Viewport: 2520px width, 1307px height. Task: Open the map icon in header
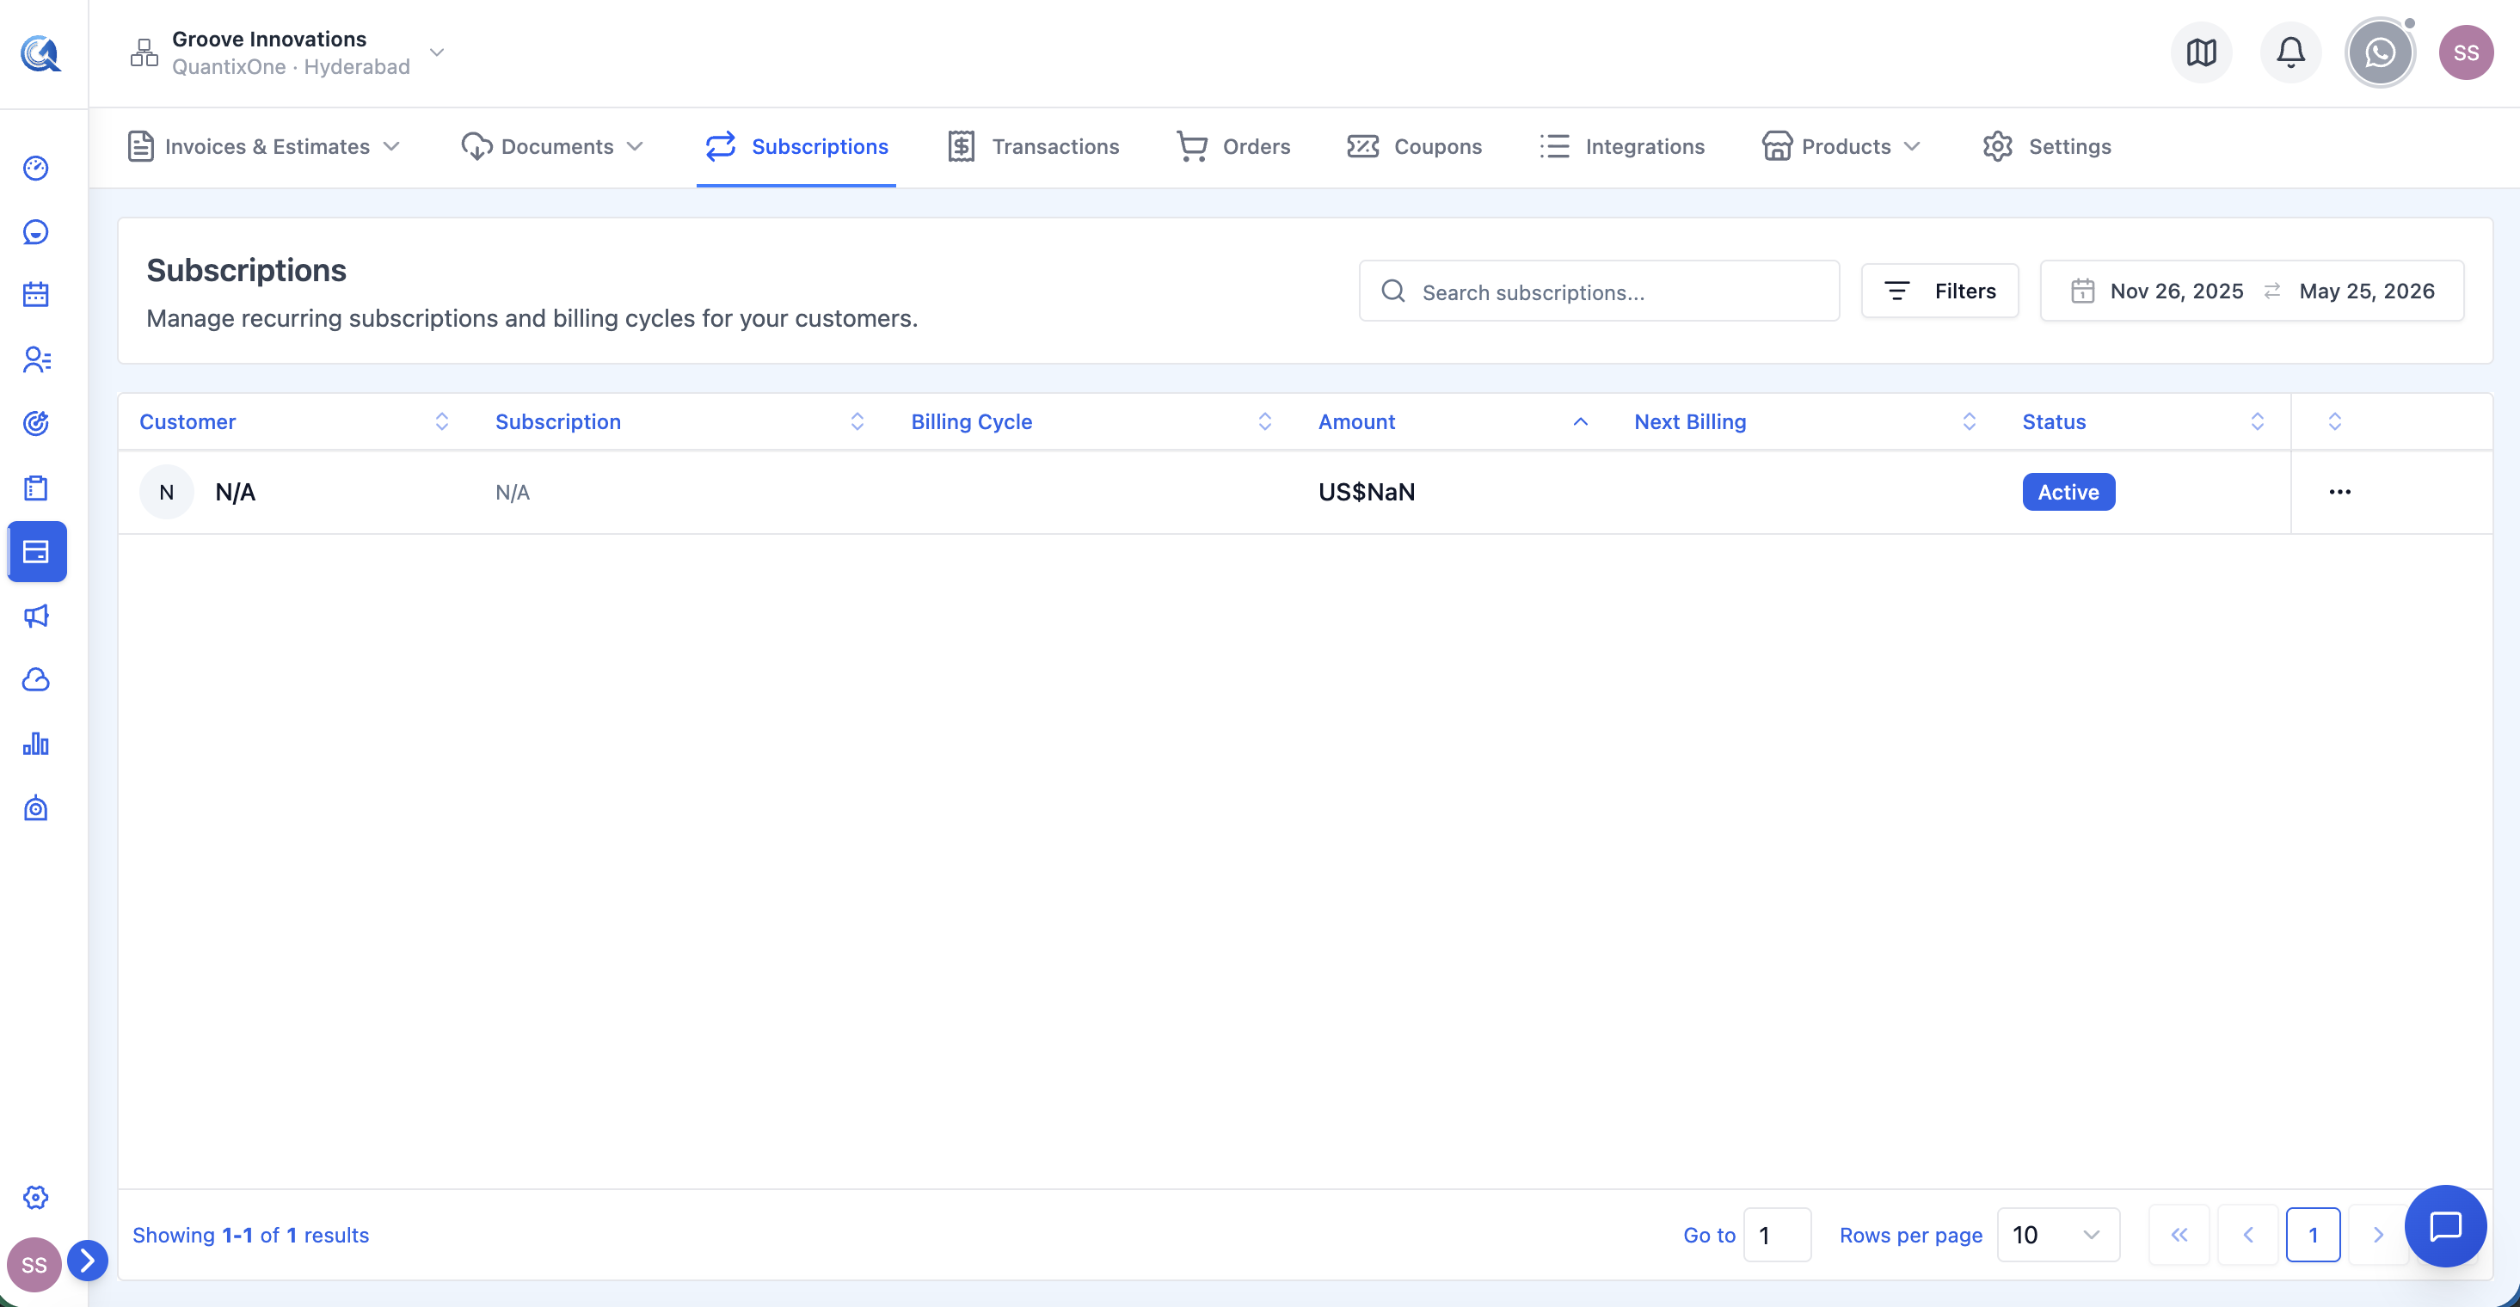click(2201, 52)
